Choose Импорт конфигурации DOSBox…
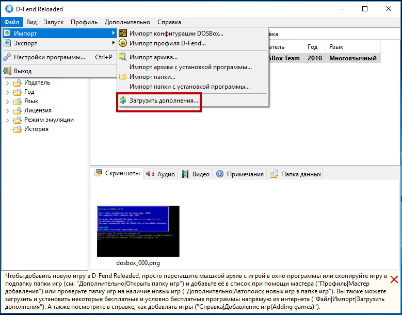Image resolution: width=402 pixels, height=315 pixels. (193, 34)
